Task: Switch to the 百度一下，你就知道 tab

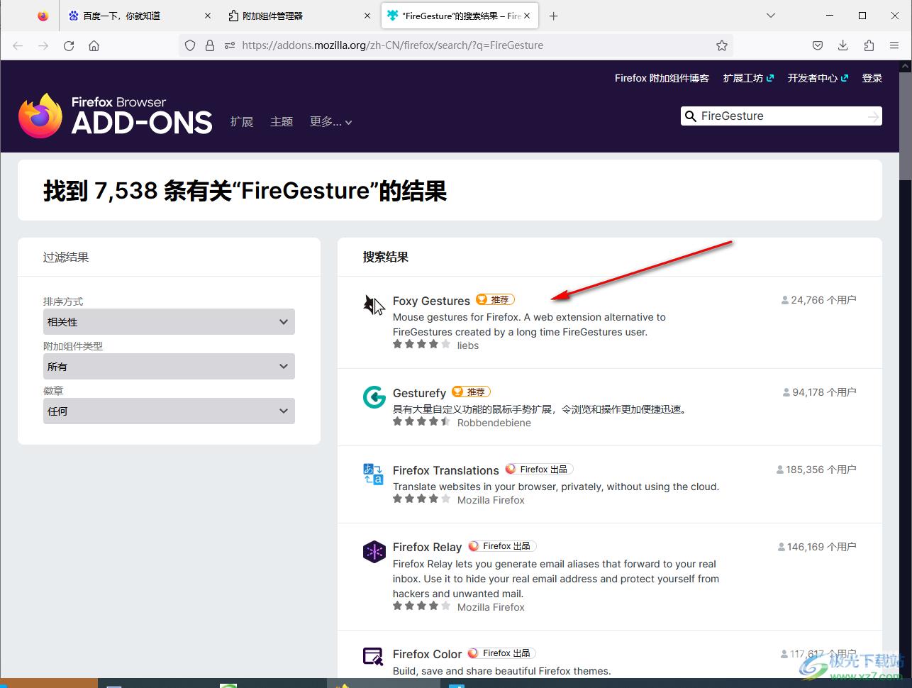Action: point(141,16)
